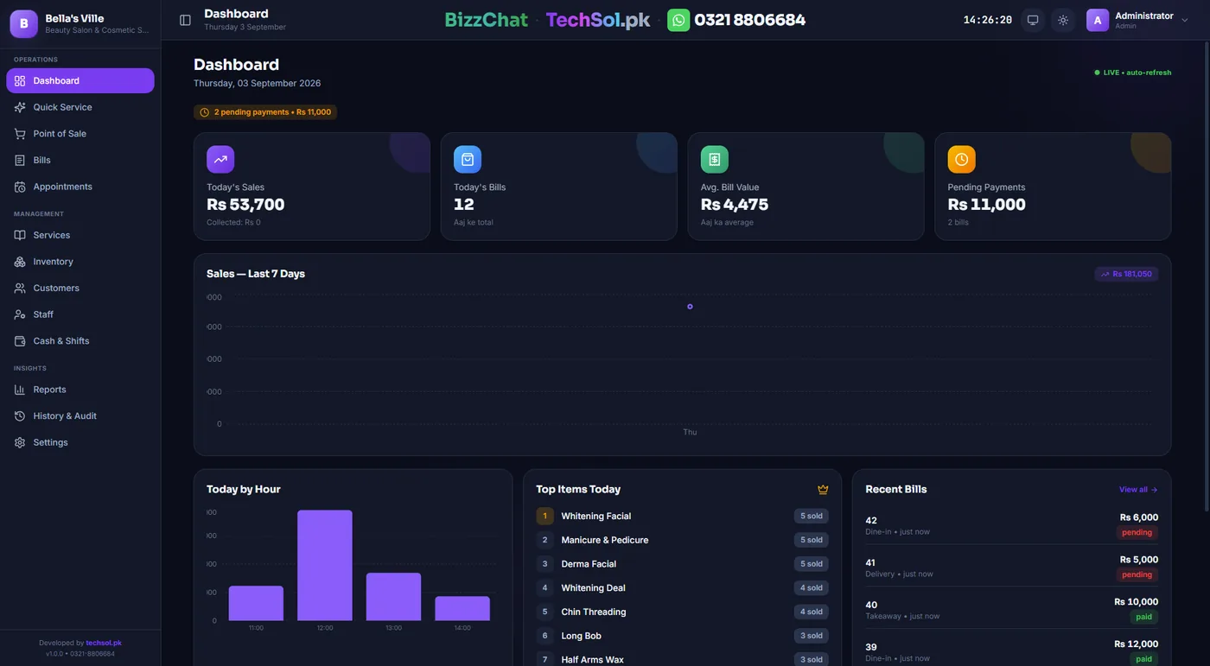Click the purple "A" user avatar
Screen dimensions: 1210x666
point(1098,20)
